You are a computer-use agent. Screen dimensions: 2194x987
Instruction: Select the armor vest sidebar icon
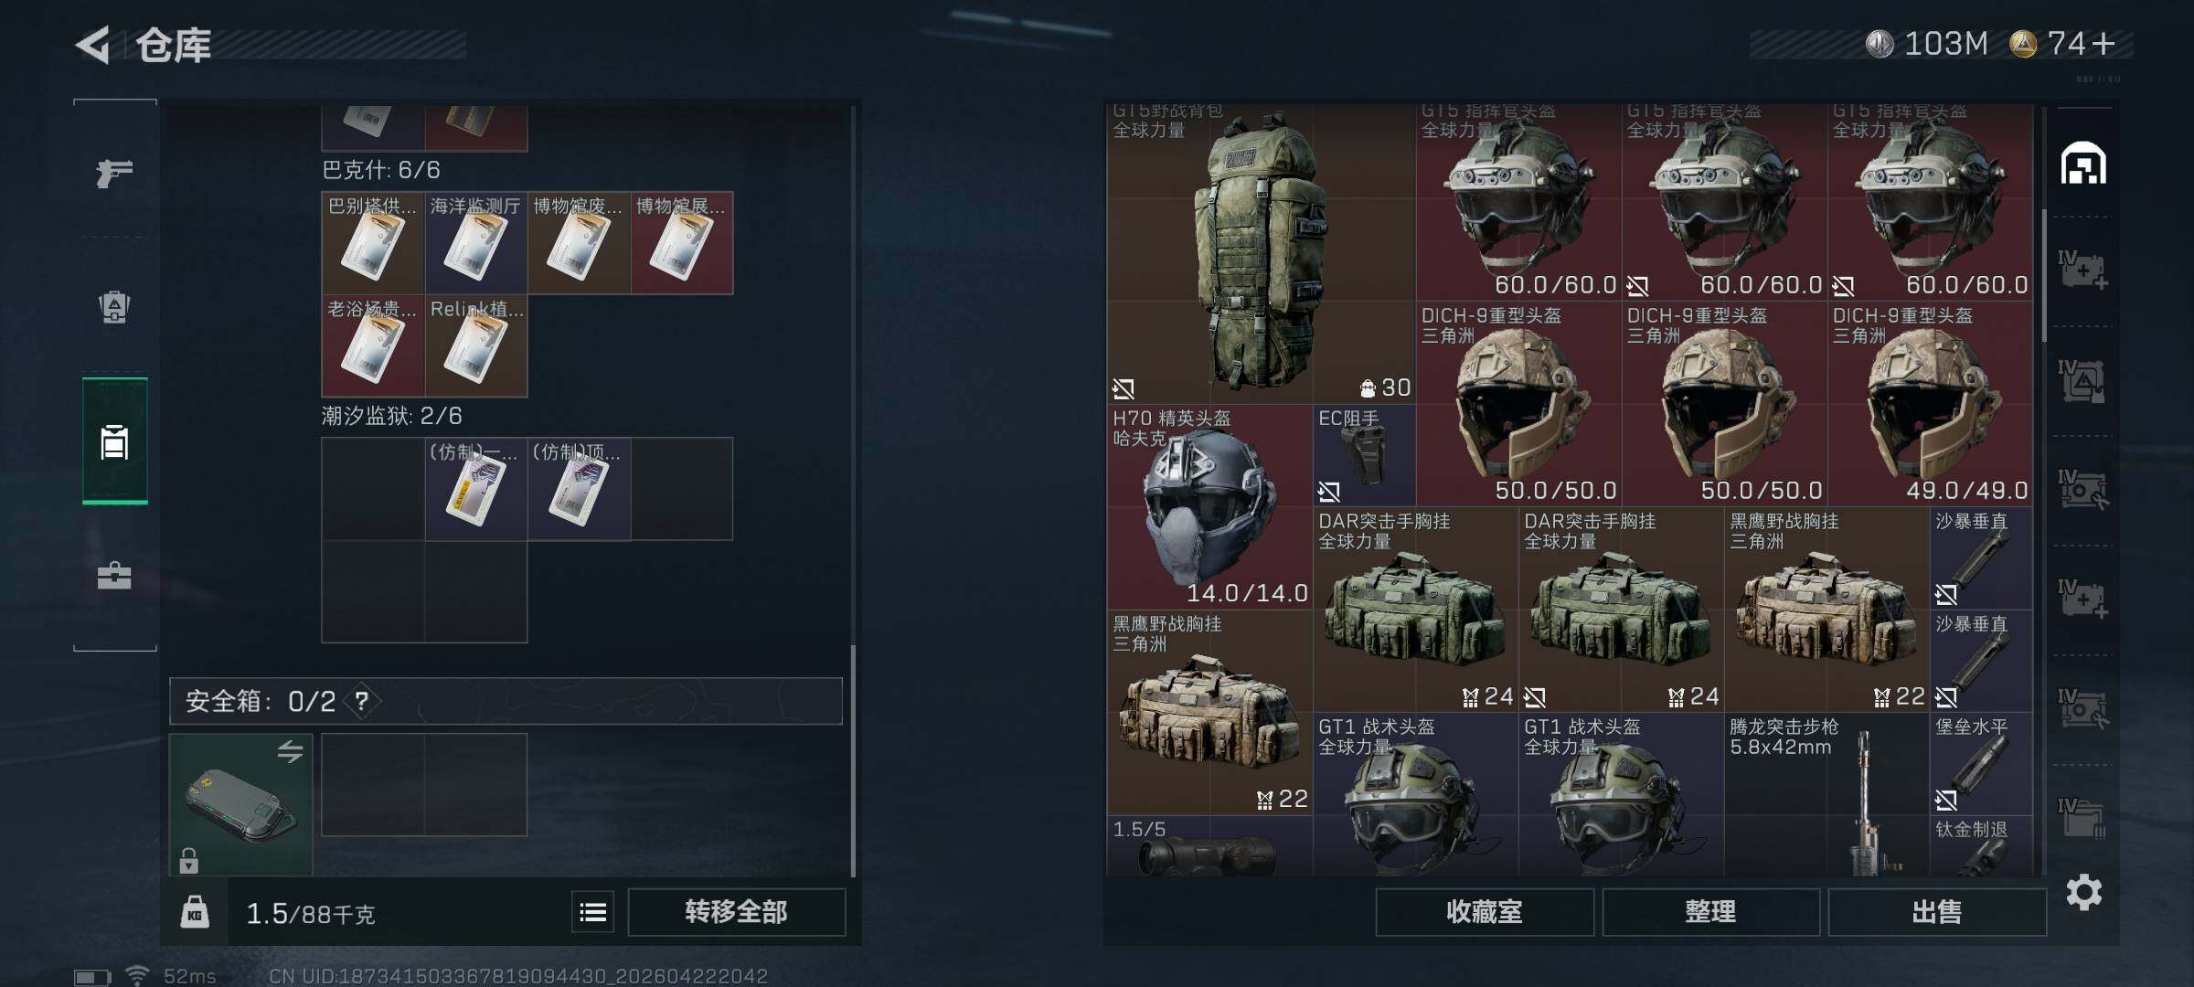(114, 306)
